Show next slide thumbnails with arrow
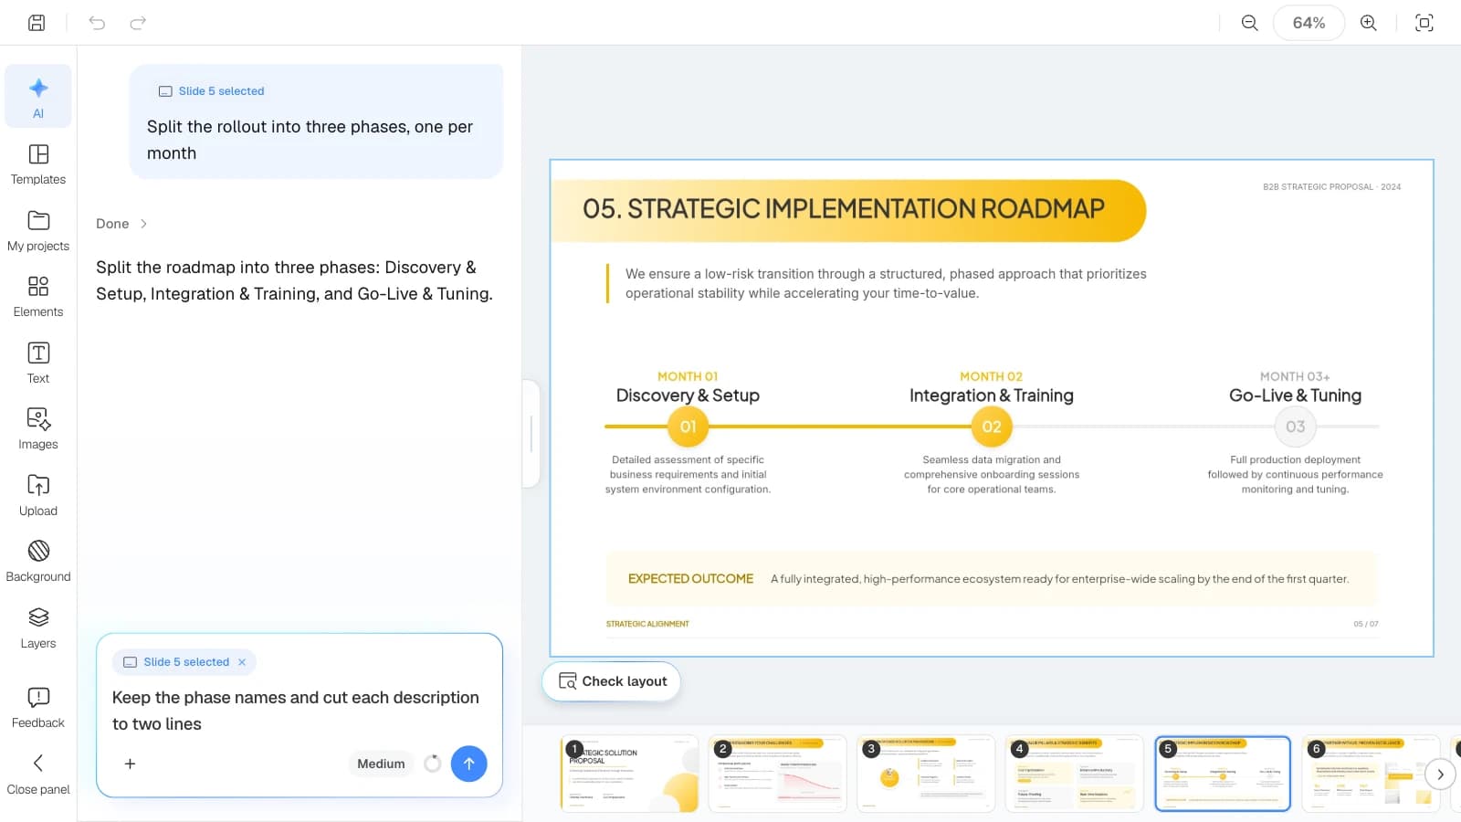The image size is (1461, 822). pos(1440,775)
